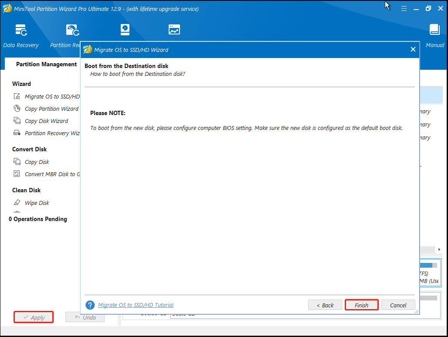This screenshot has height=337, width=448.
Task: Switch to the Partition Management tab
Action: tap(46, 65)
